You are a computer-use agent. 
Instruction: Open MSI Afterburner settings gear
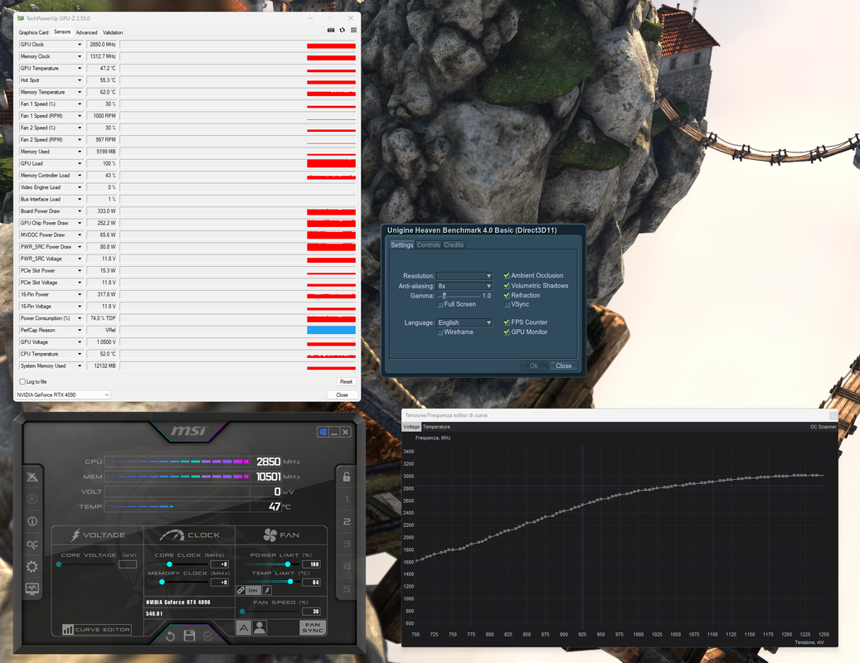[x=32, y=566]
